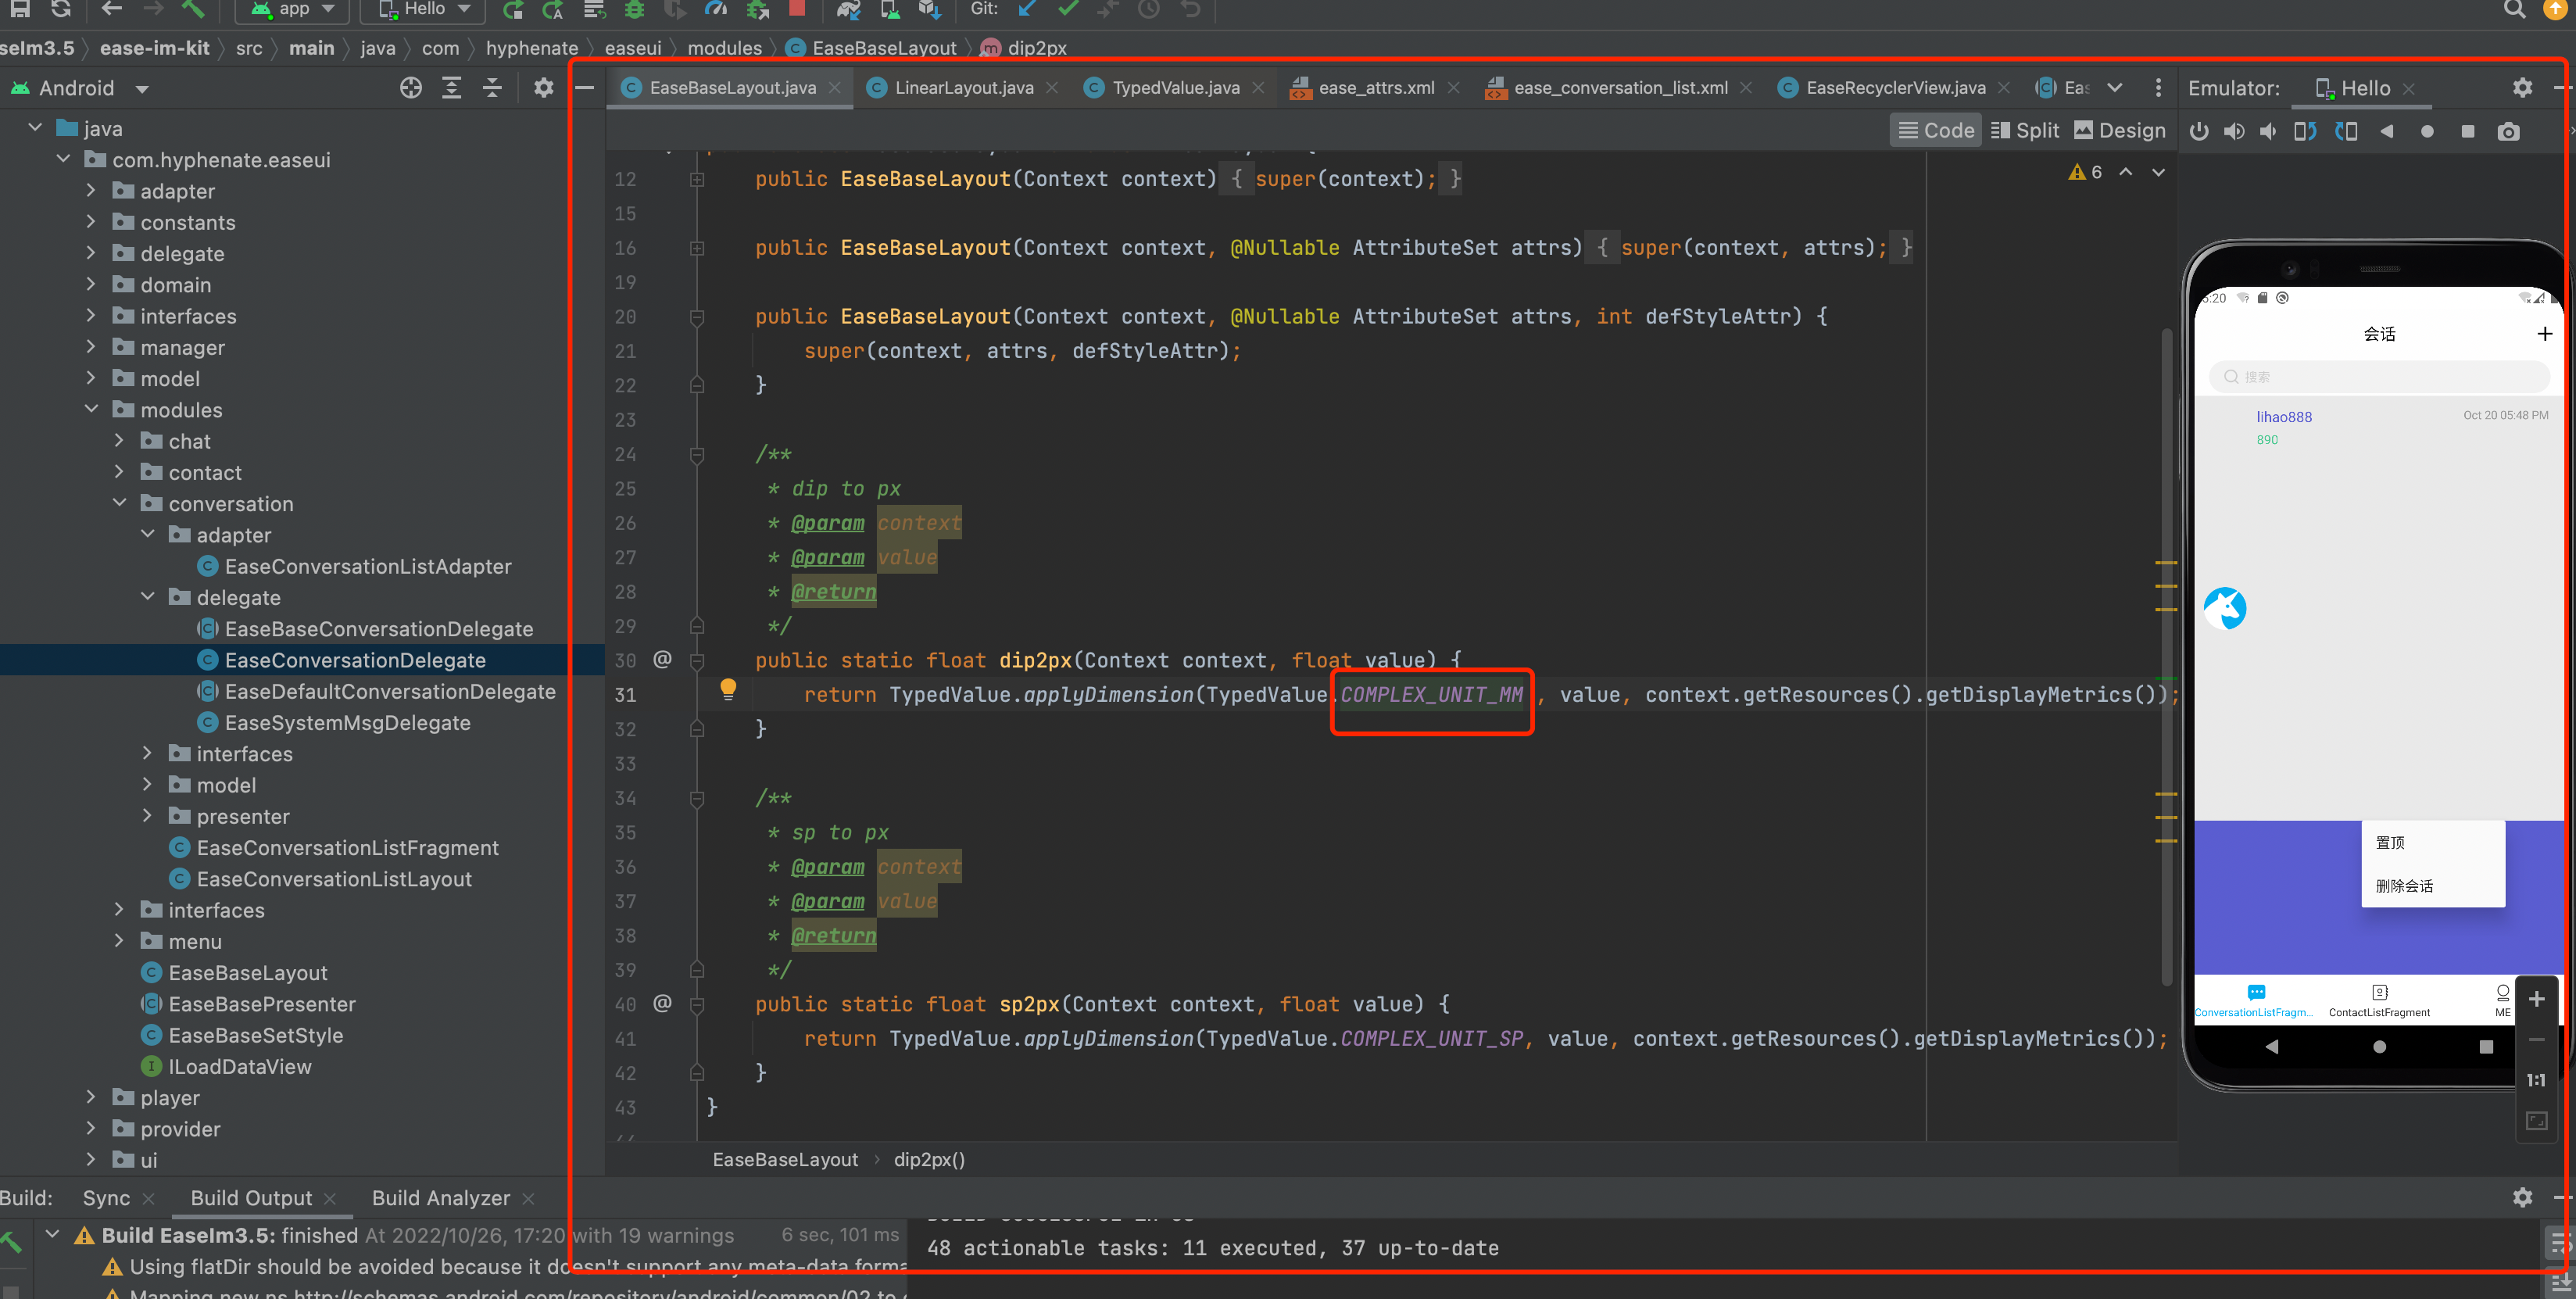Open Emulator panel gear settings

click(2522, 88)
